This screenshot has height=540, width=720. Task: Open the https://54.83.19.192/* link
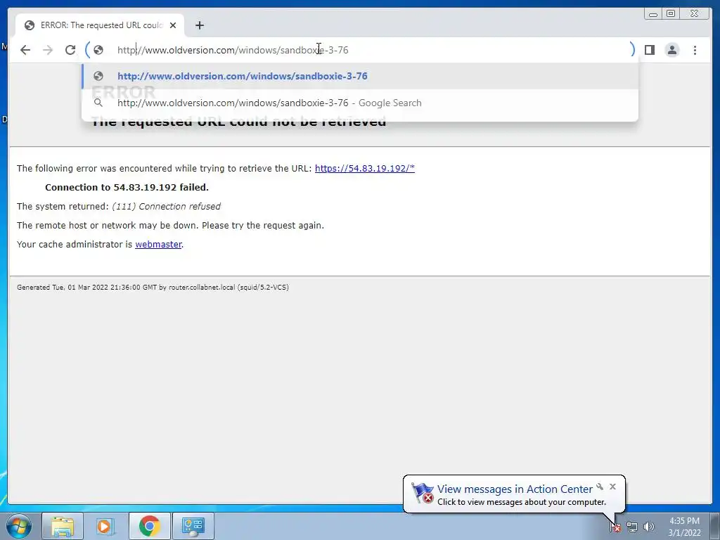(365, 169)
